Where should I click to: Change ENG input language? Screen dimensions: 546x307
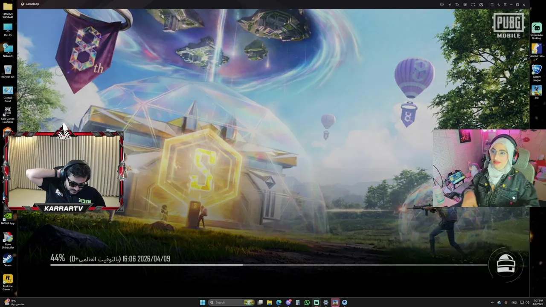(514, 302)
